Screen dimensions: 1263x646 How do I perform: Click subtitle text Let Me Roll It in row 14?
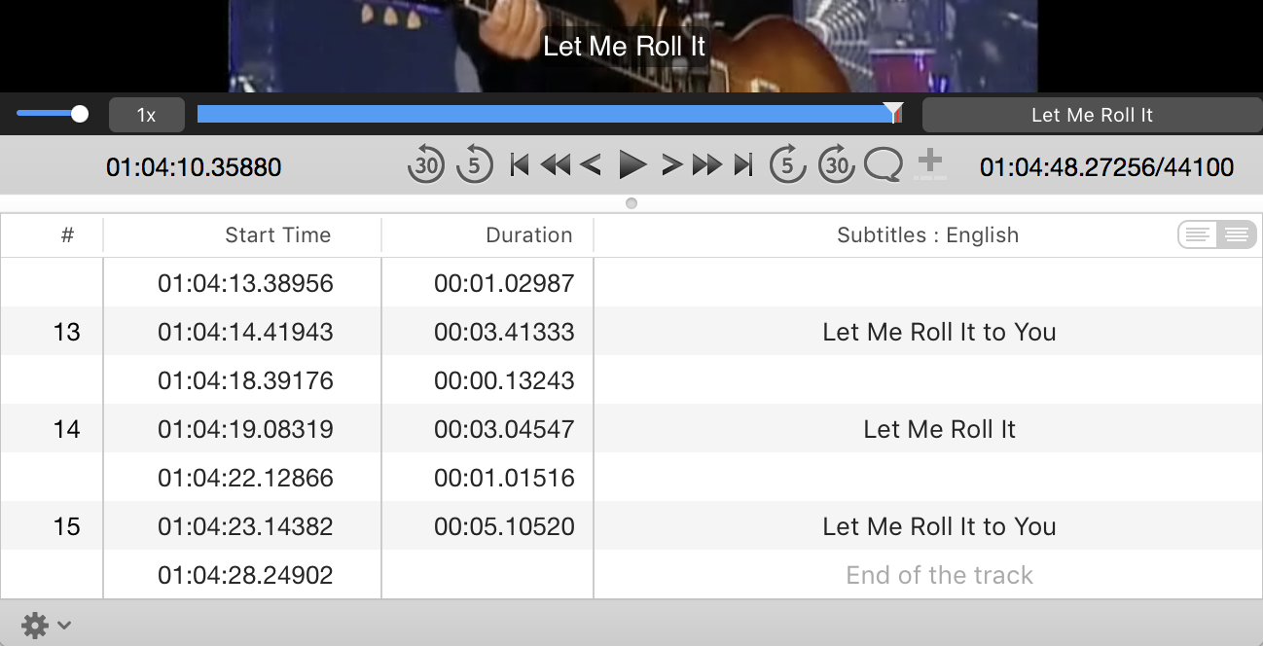click(939, 429)
